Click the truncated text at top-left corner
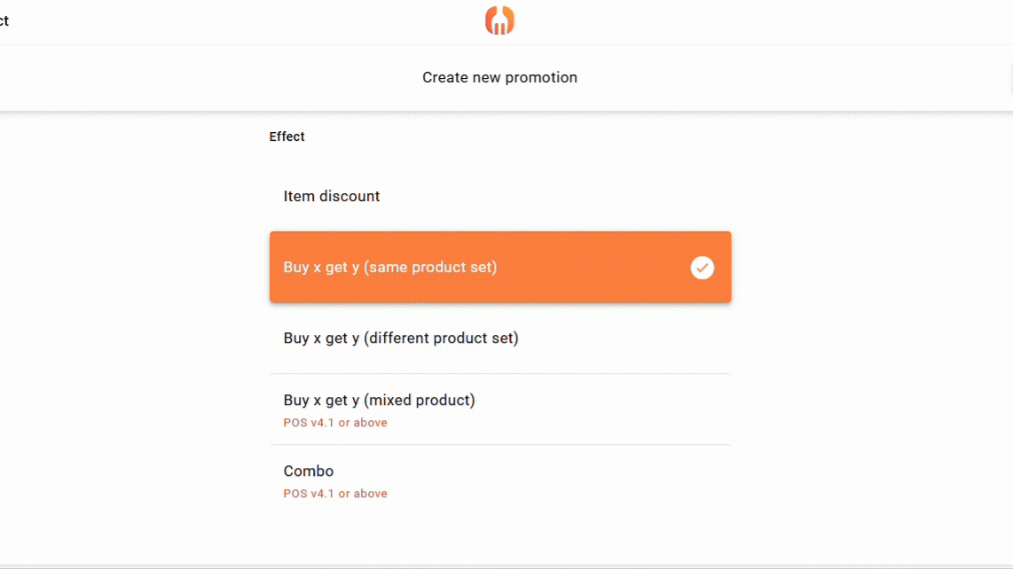Viewport: 1013px width, 569px height. coord(4,20)
